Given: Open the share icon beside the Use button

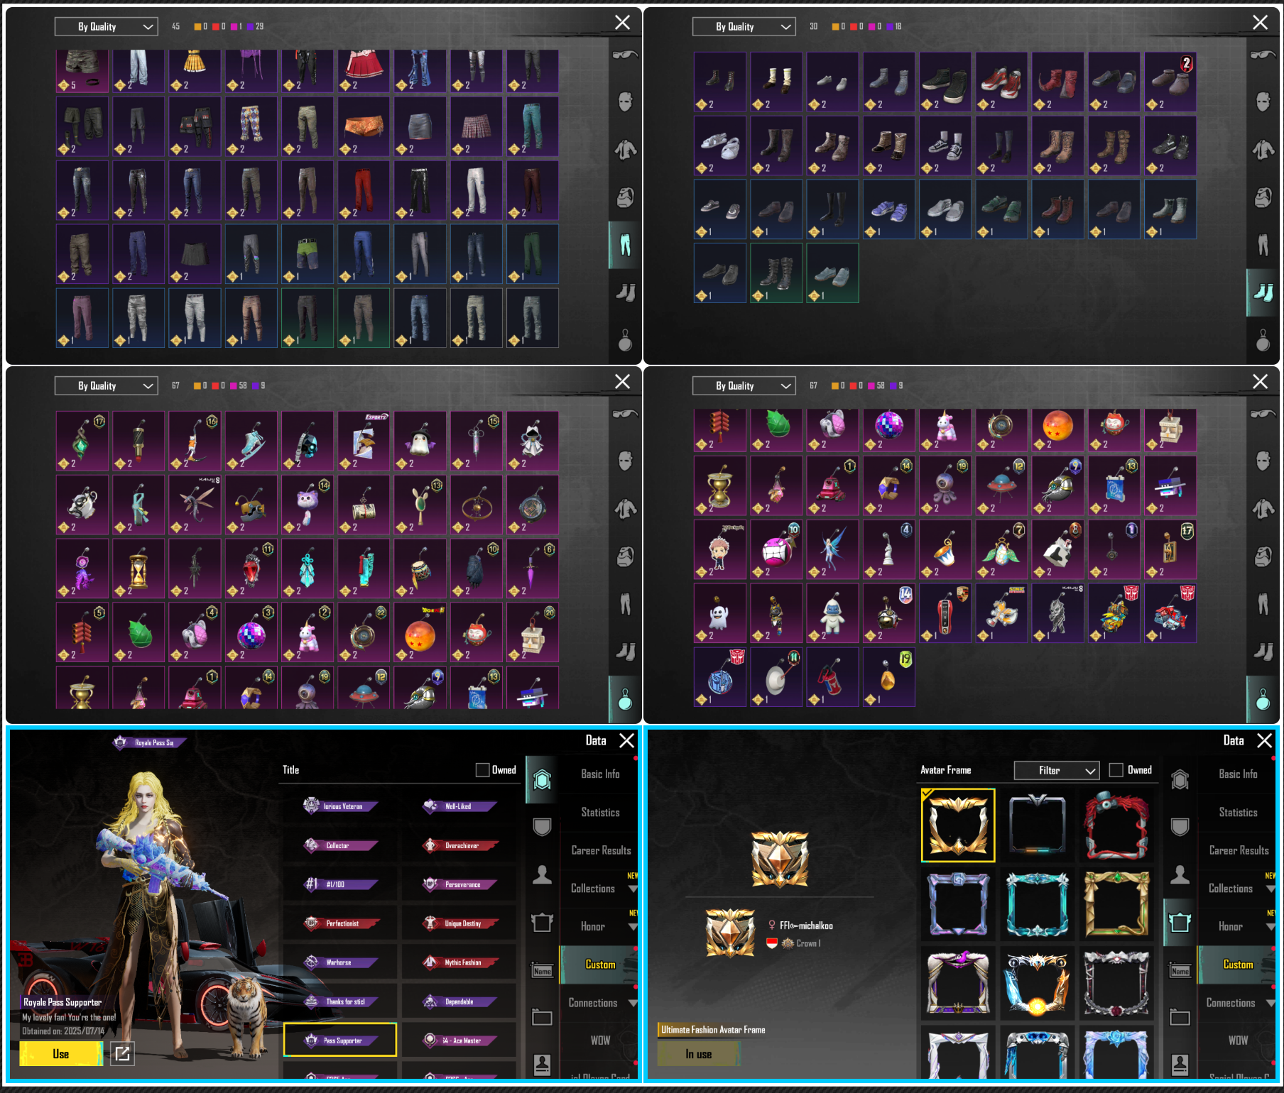Looking at the screenshot, I should [122, 1054].
